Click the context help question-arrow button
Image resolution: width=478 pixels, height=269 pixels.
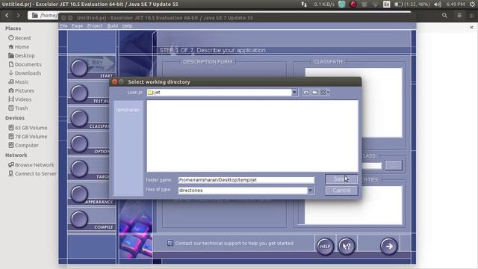(x=347, y=246)
